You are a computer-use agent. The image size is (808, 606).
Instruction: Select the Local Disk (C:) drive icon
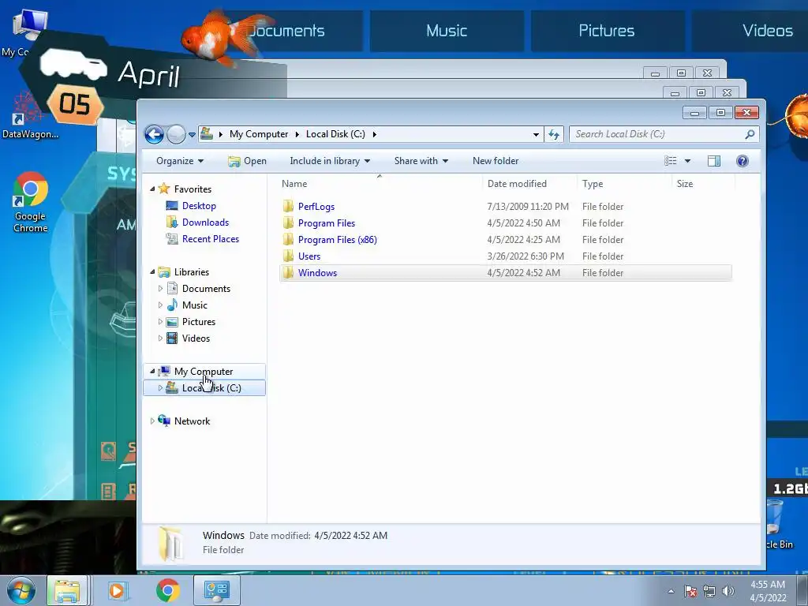[x=171, y=387]
